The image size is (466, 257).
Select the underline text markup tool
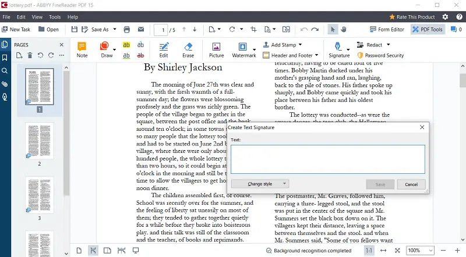pos(126,55)
